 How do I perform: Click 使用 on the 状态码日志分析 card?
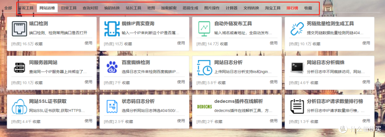[181, 121]
